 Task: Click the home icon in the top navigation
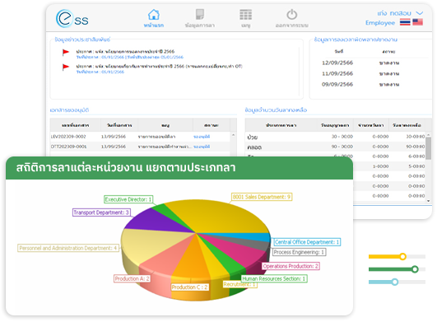pyautogui.click(x=154, y=15)
